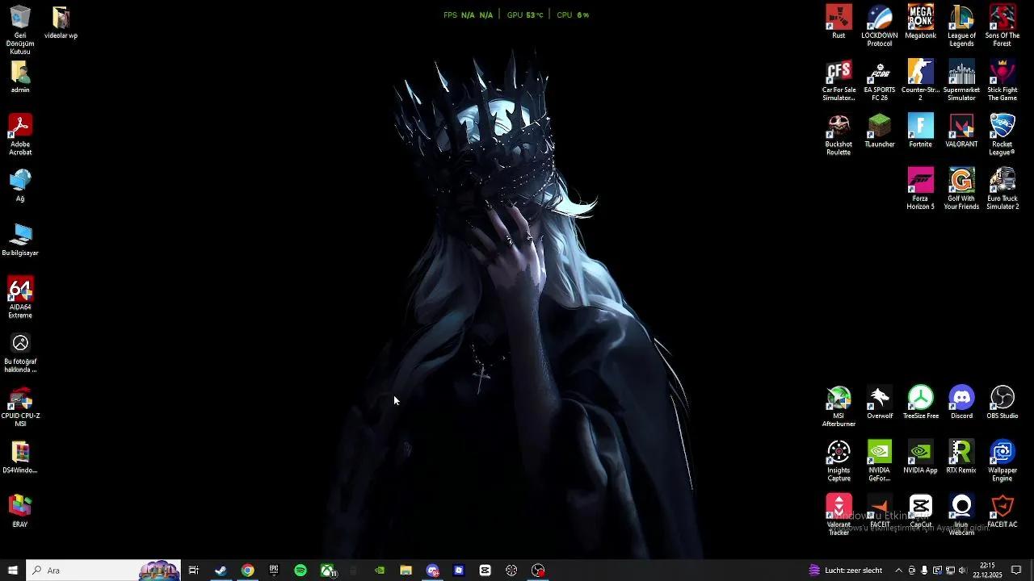
Task: Open NVIDIA GeForce desktop shortcut
Action: (880, 460)
